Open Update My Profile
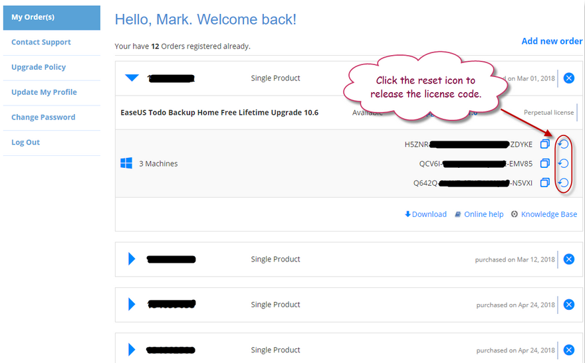Screen dimensions: 585x363 [44, 92]
